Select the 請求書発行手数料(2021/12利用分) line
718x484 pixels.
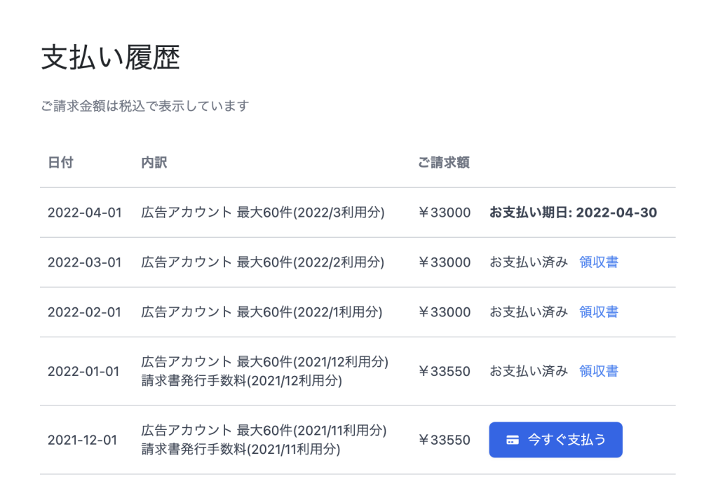242,380
